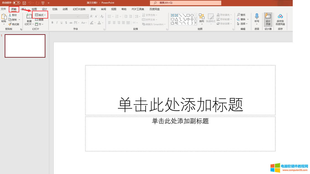Viewport: 310px width, 174px height.
Task: Open the Dictate (听写) microphone tool
Action: point(257,17)
